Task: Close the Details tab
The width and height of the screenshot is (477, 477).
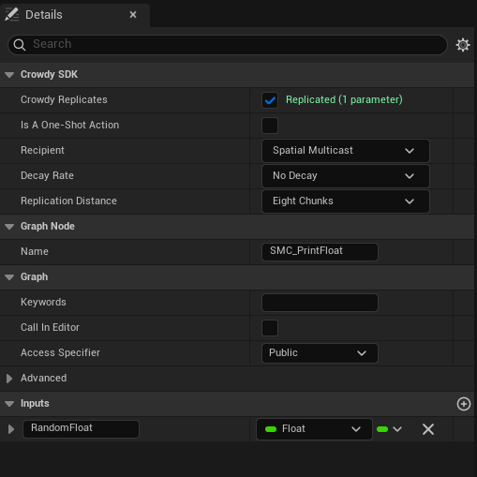Action: [133, 14]
